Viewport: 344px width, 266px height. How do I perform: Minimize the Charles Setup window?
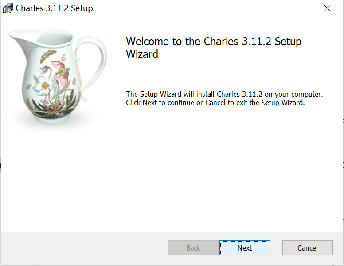(x=265, y=8)
